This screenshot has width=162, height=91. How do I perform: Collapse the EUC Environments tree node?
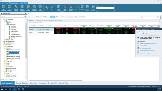pos(3,19)
